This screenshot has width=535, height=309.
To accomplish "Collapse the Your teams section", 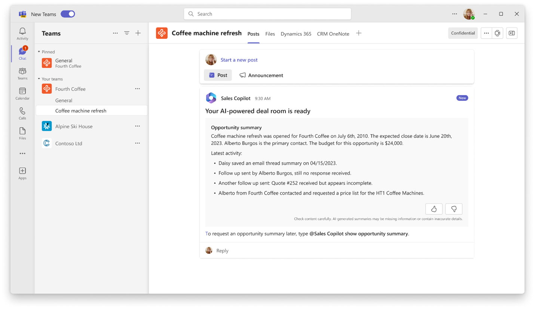I will pyautogui.click(x=39, y=79).
